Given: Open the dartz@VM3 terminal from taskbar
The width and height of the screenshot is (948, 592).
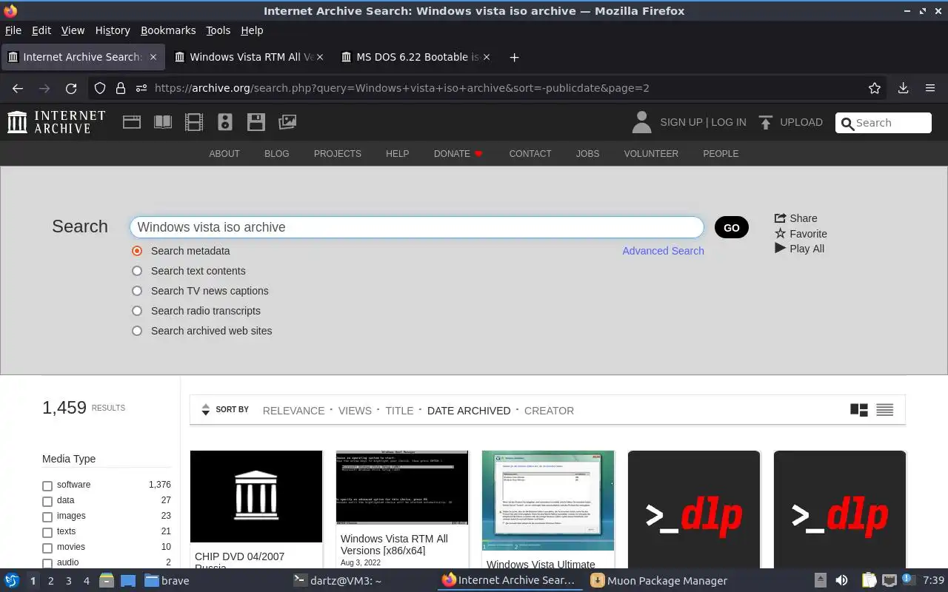Looking at the screenshot, I should [x=338, y=581].
